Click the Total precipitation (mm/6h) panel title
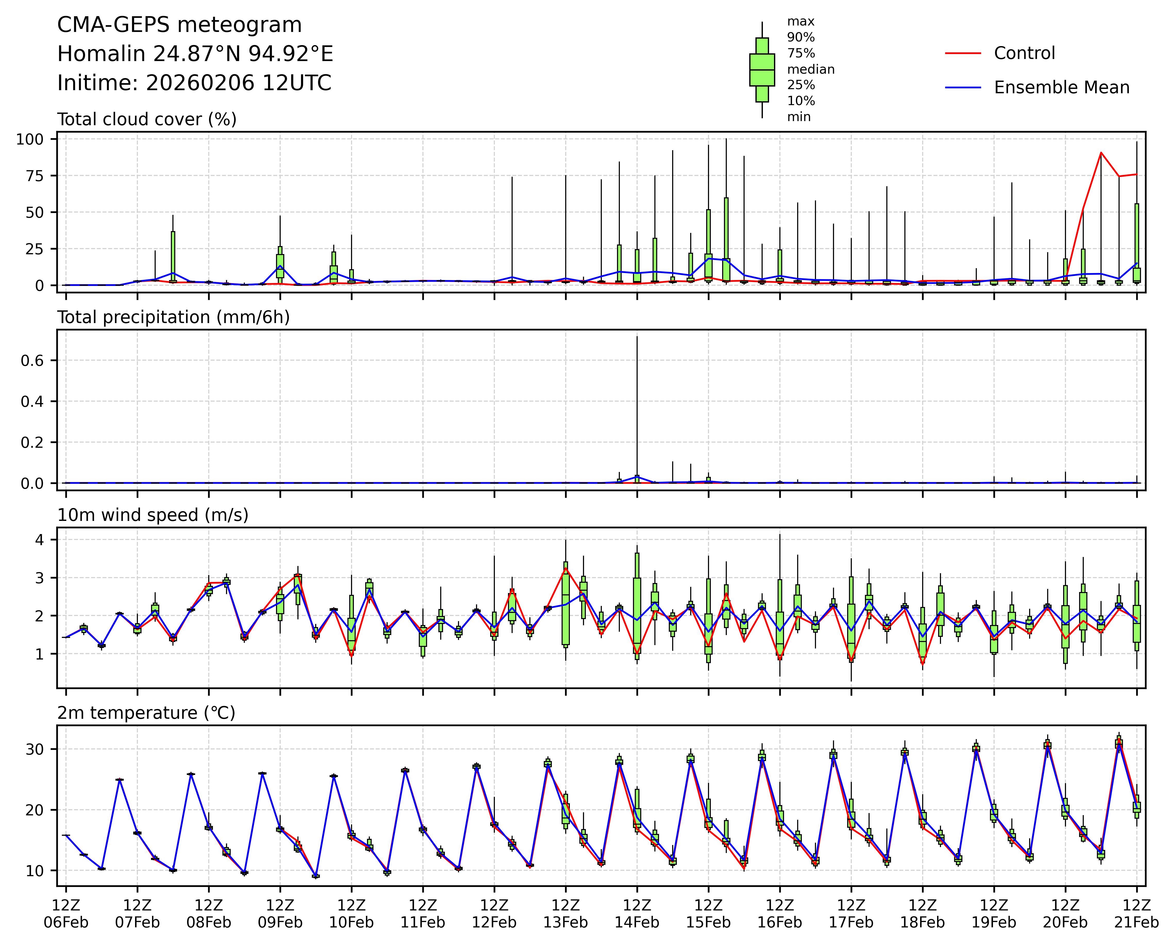Viewport: 1175px width, 946px height. [x=173, y=317]
